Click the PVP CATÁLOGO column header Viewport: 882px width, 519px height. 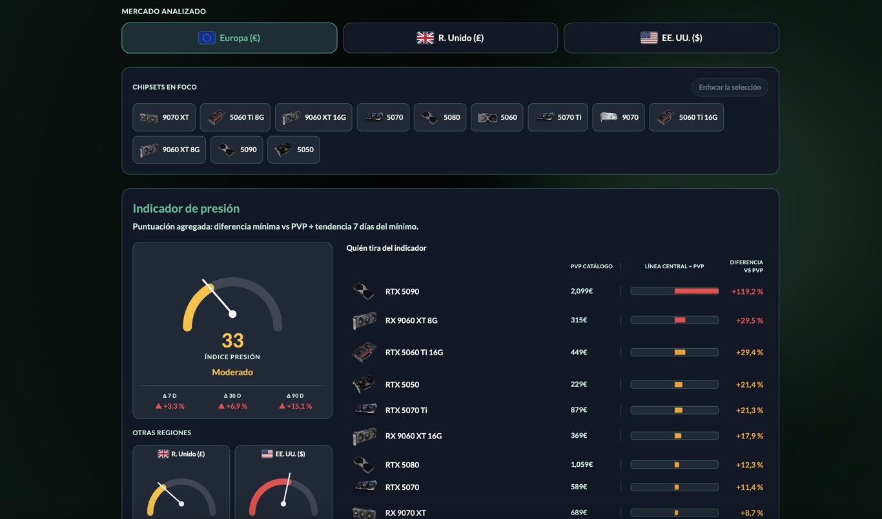(591, 266)
